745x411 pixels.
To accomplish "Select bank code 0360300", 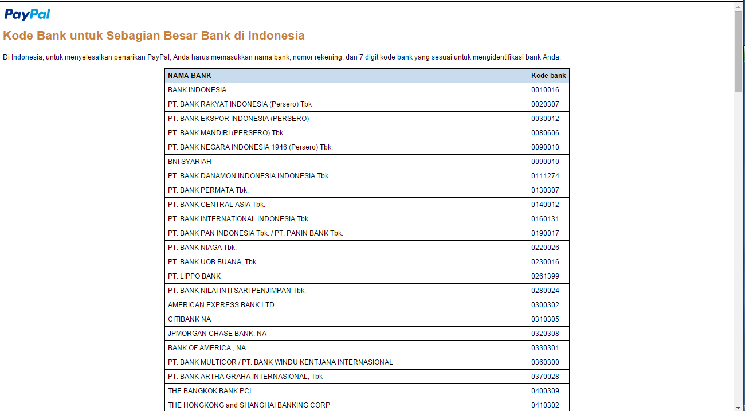I will pos(545,362).
